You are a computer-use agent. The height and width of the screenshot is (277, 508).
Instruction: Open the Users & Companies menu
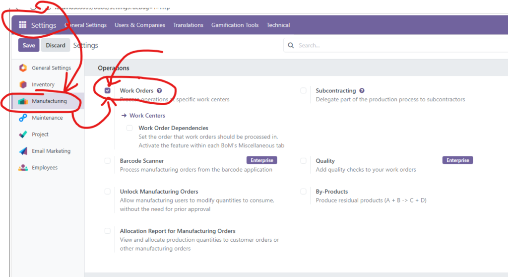(x=139, y=25)
